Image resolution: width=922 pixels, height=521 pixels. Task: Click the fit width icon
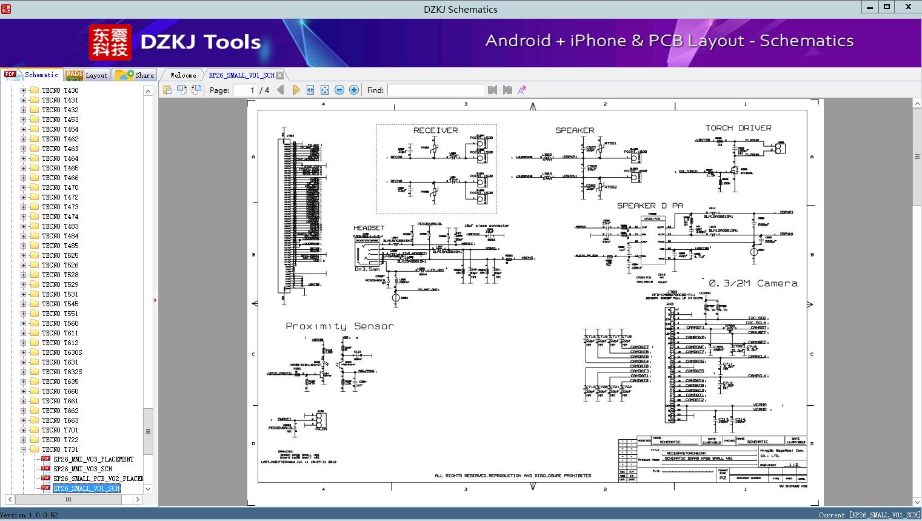click(310, 90)
